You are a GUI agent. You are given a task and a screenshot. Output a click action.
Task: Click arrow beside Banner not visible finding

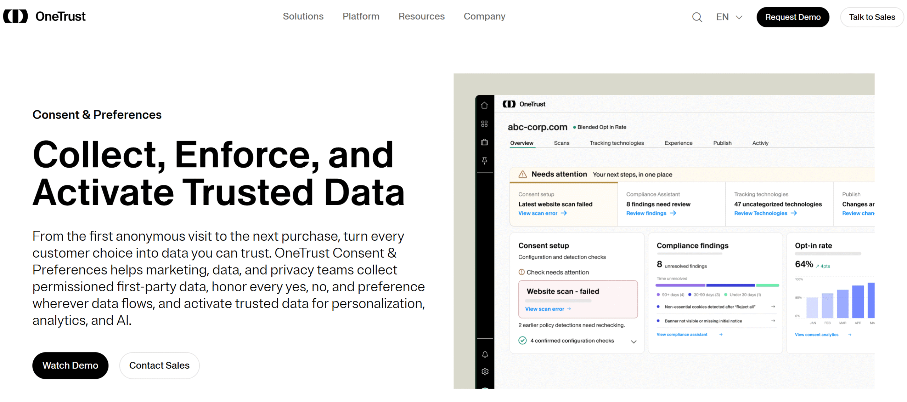tap(773, 321)
